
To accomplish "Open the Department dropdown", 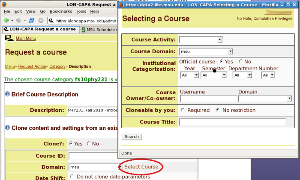I will [242, 75].
